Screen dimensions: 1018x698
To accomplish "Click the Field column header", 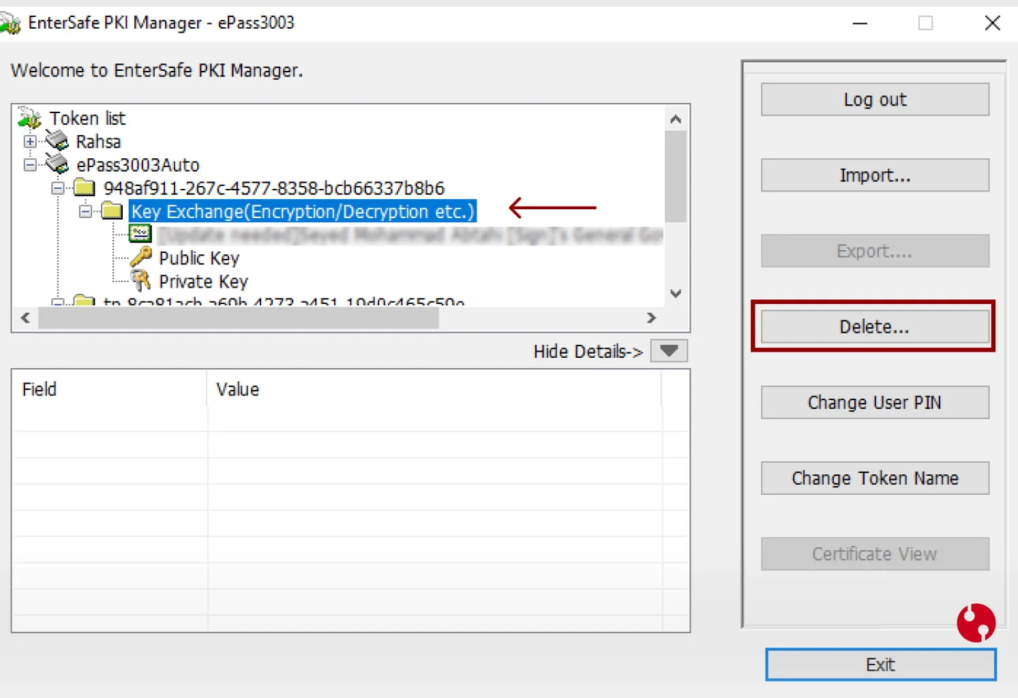I will point(110,389).
